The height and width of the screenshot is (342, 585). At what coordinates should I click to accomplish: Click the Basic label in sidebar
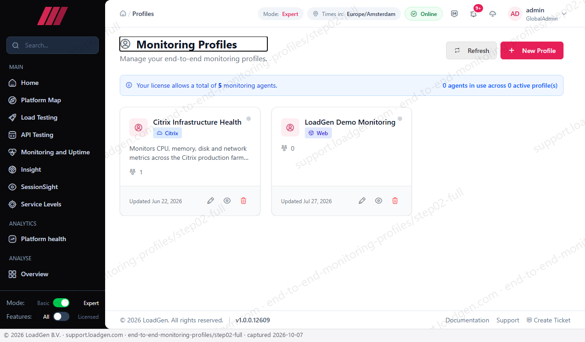coord(43,303)
